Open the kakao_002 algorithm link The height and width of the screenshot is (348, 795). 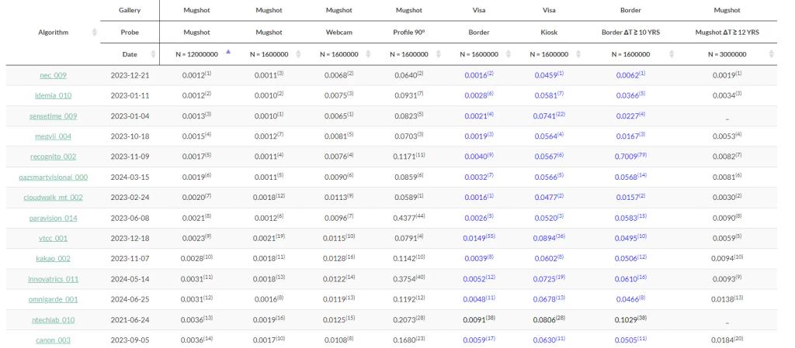pyautogui.click(x=54, y=258)
